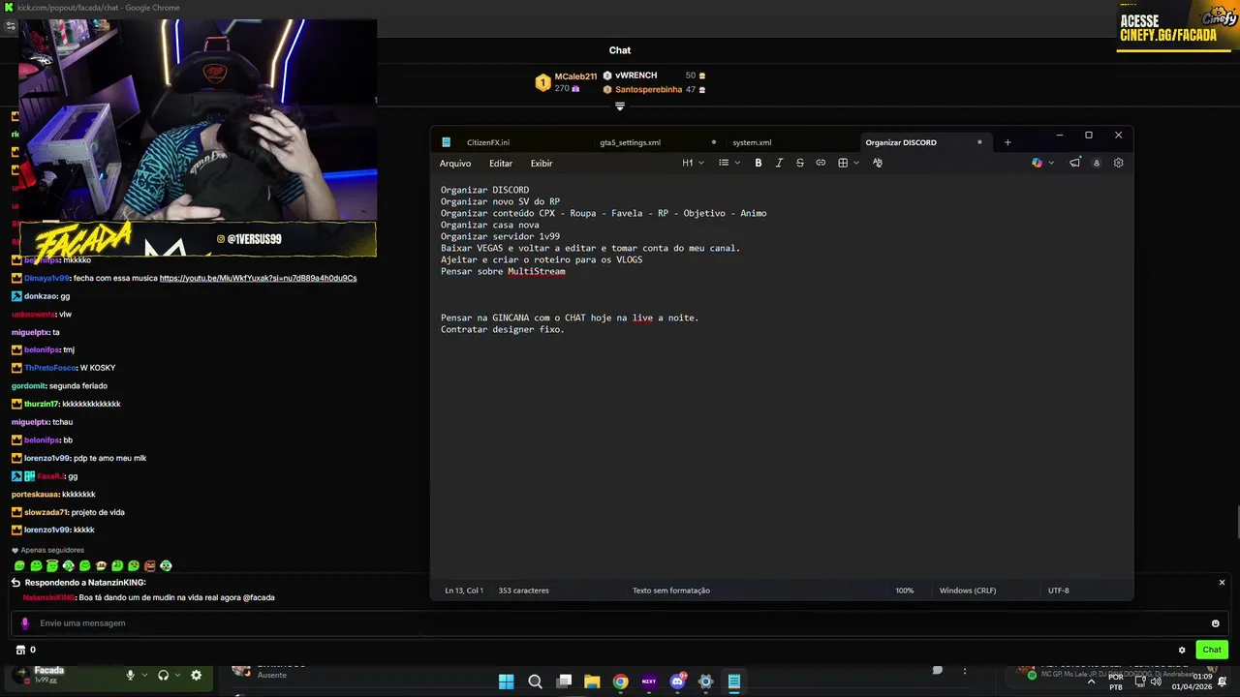This screenshot has width=1240, height=697.
Task: Clear formatting with the Notepad toolbar icon
Action: (878, 163)
